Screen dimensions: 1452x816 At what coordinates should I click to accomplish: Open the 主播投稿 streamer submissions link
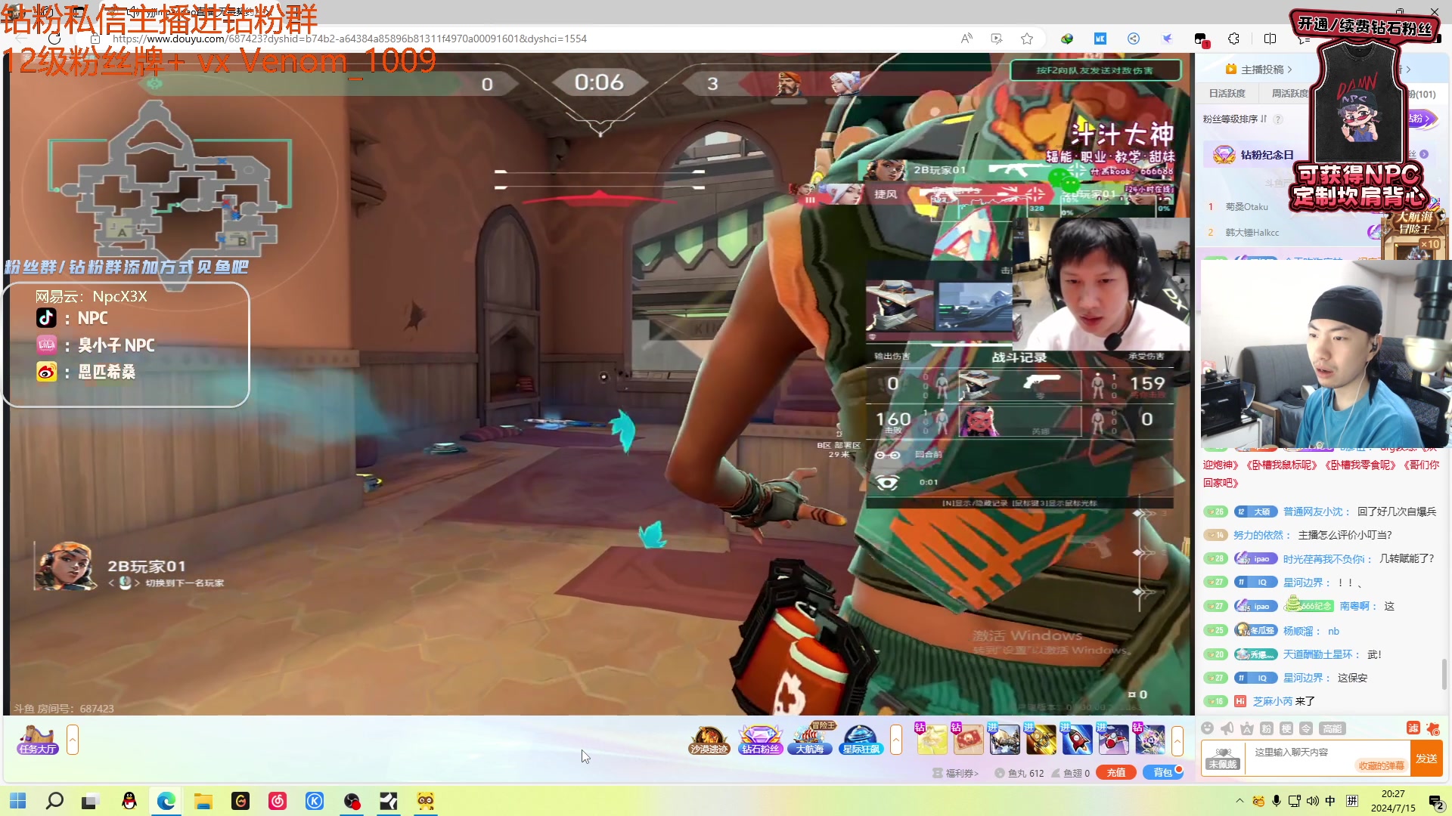1259,70
